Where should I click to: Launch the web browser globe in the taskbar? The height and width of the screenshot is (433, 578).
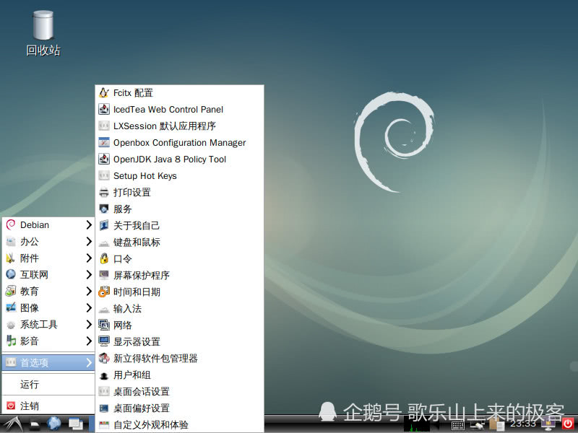[53, 424]
